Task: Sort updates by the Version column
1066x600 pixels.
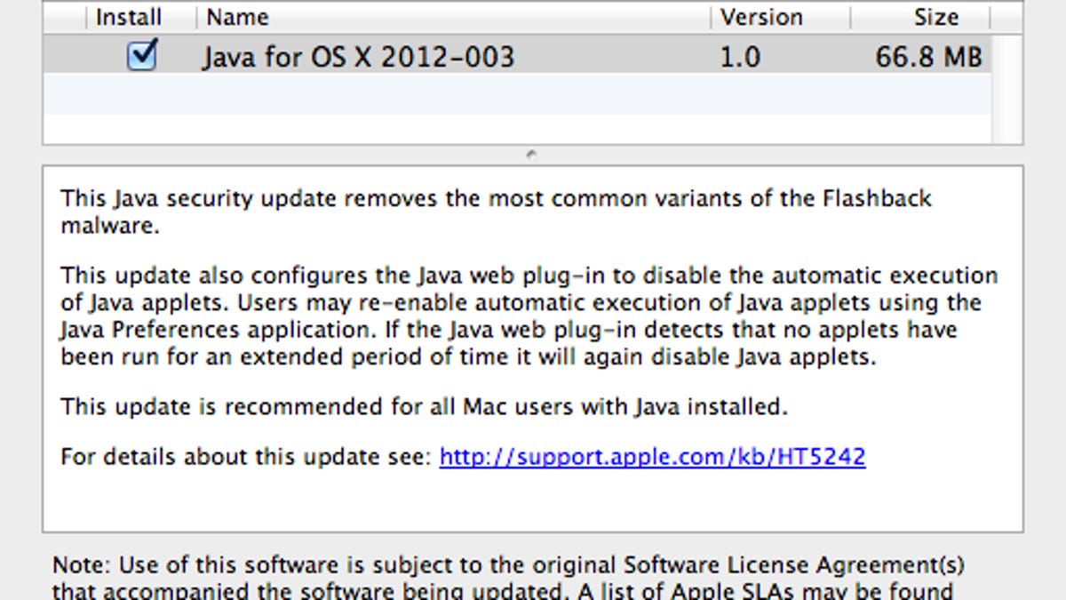Action: click(762, 16)
